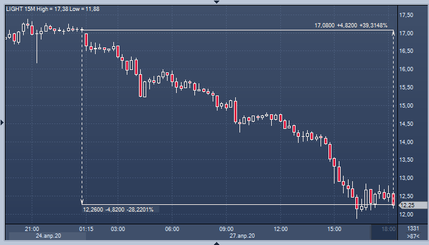Image resolution: width=429 pixels, height=245 pixels.
Task: Click the 01:15 time axis marker
Action: pos(86,229)
